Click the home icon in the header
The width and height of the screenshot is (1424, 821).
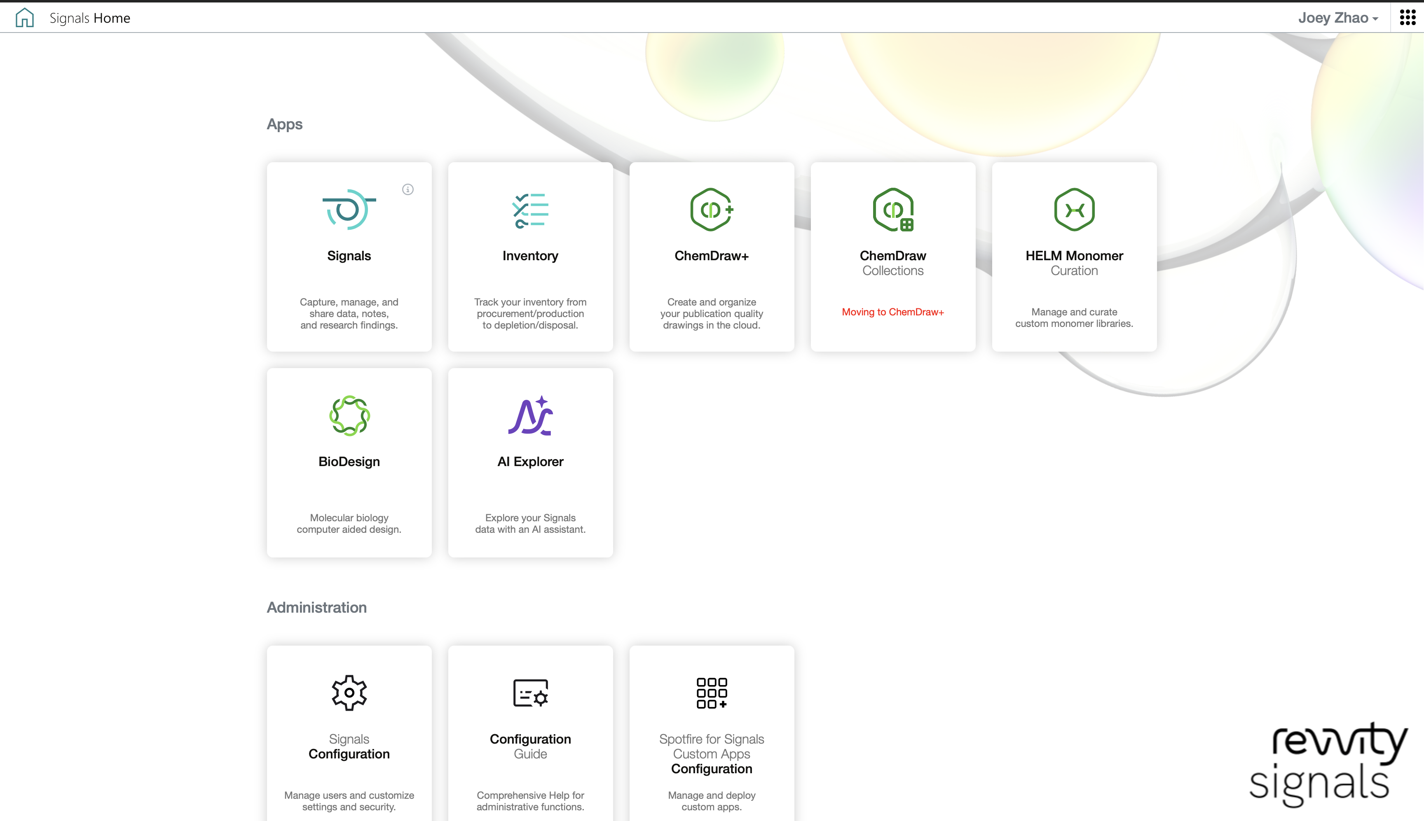click(25, 17)
